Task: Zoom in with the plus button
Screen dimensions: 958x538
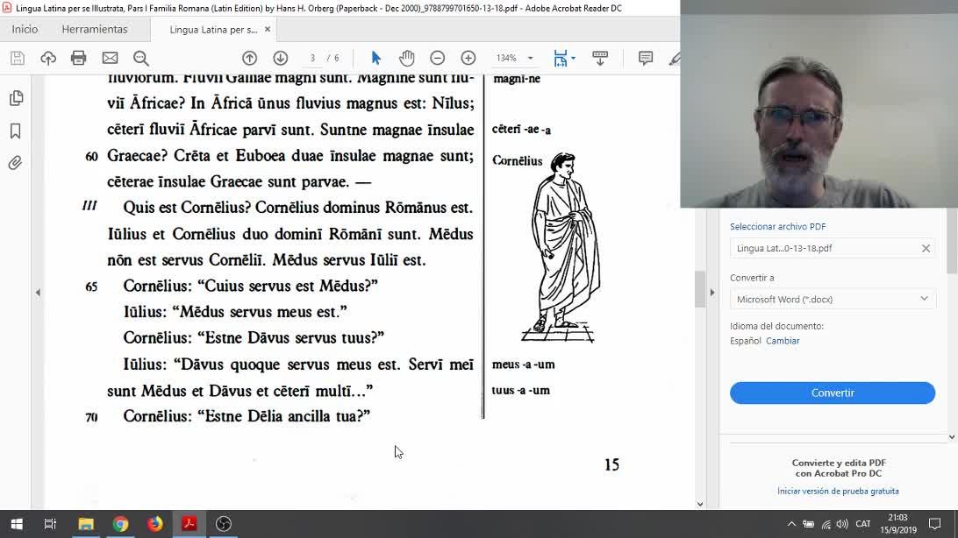Action: pyautogui.click(x=468, y=58)
